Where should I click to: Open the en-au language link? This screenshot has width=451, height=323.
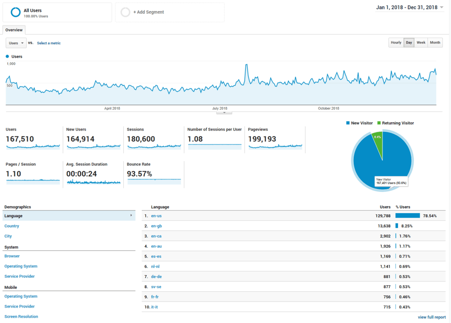click(x=156, y=246)
